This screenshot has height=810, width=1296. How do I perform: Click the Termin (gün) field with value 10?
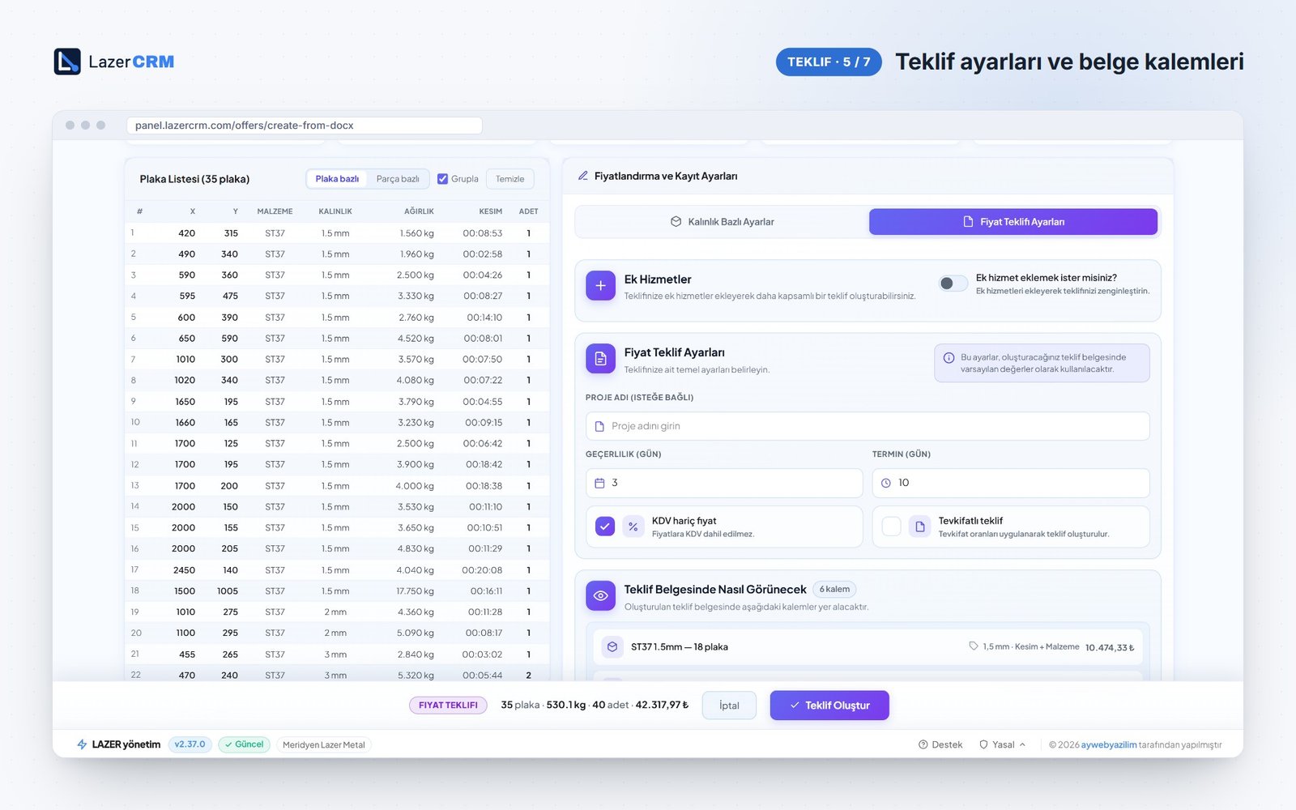pos(1011,483)
